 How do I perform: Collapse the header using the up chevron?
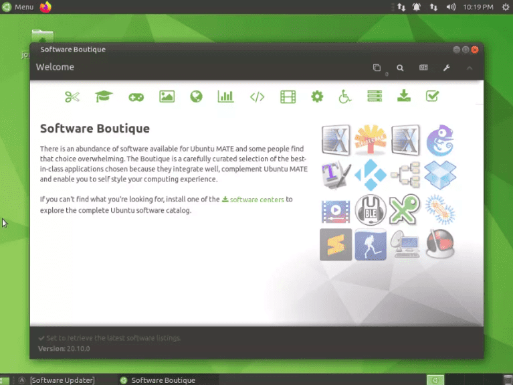[x=470, y=68]
